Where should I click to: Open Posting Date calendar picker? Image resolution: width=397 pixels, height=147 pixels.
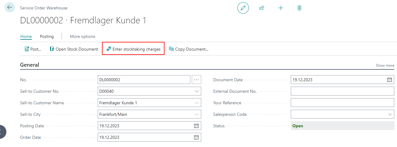(196, 126)
